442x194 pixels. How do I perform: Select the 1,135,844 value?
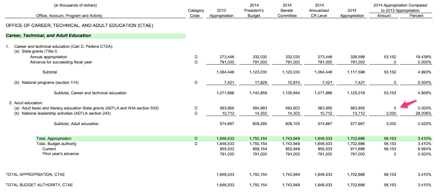tap(291, 93)
